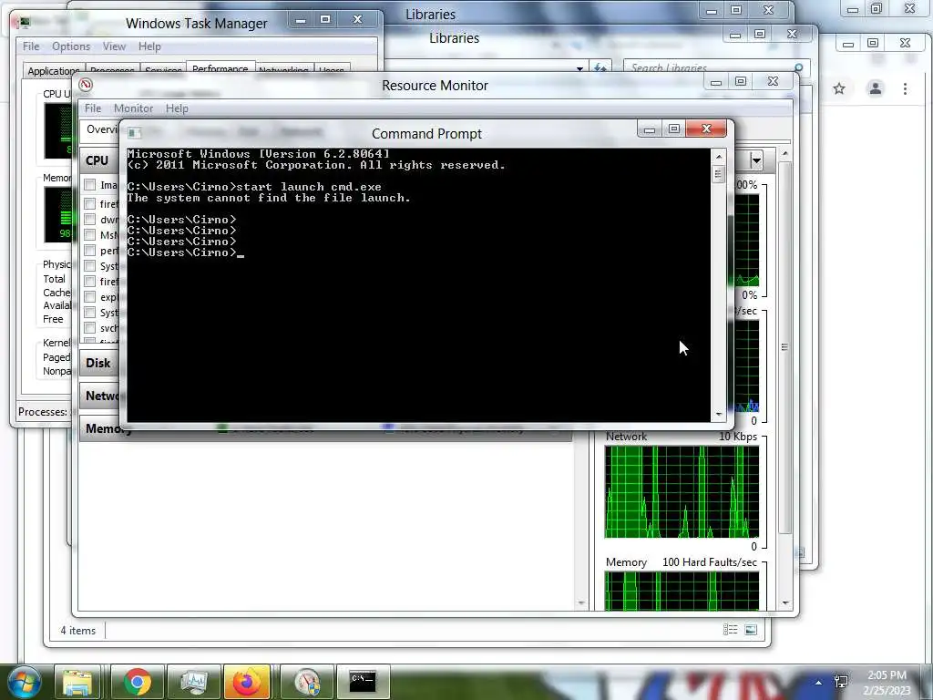Click Resource Monitor graphs scroll down arrow

[x=785, y=603]
